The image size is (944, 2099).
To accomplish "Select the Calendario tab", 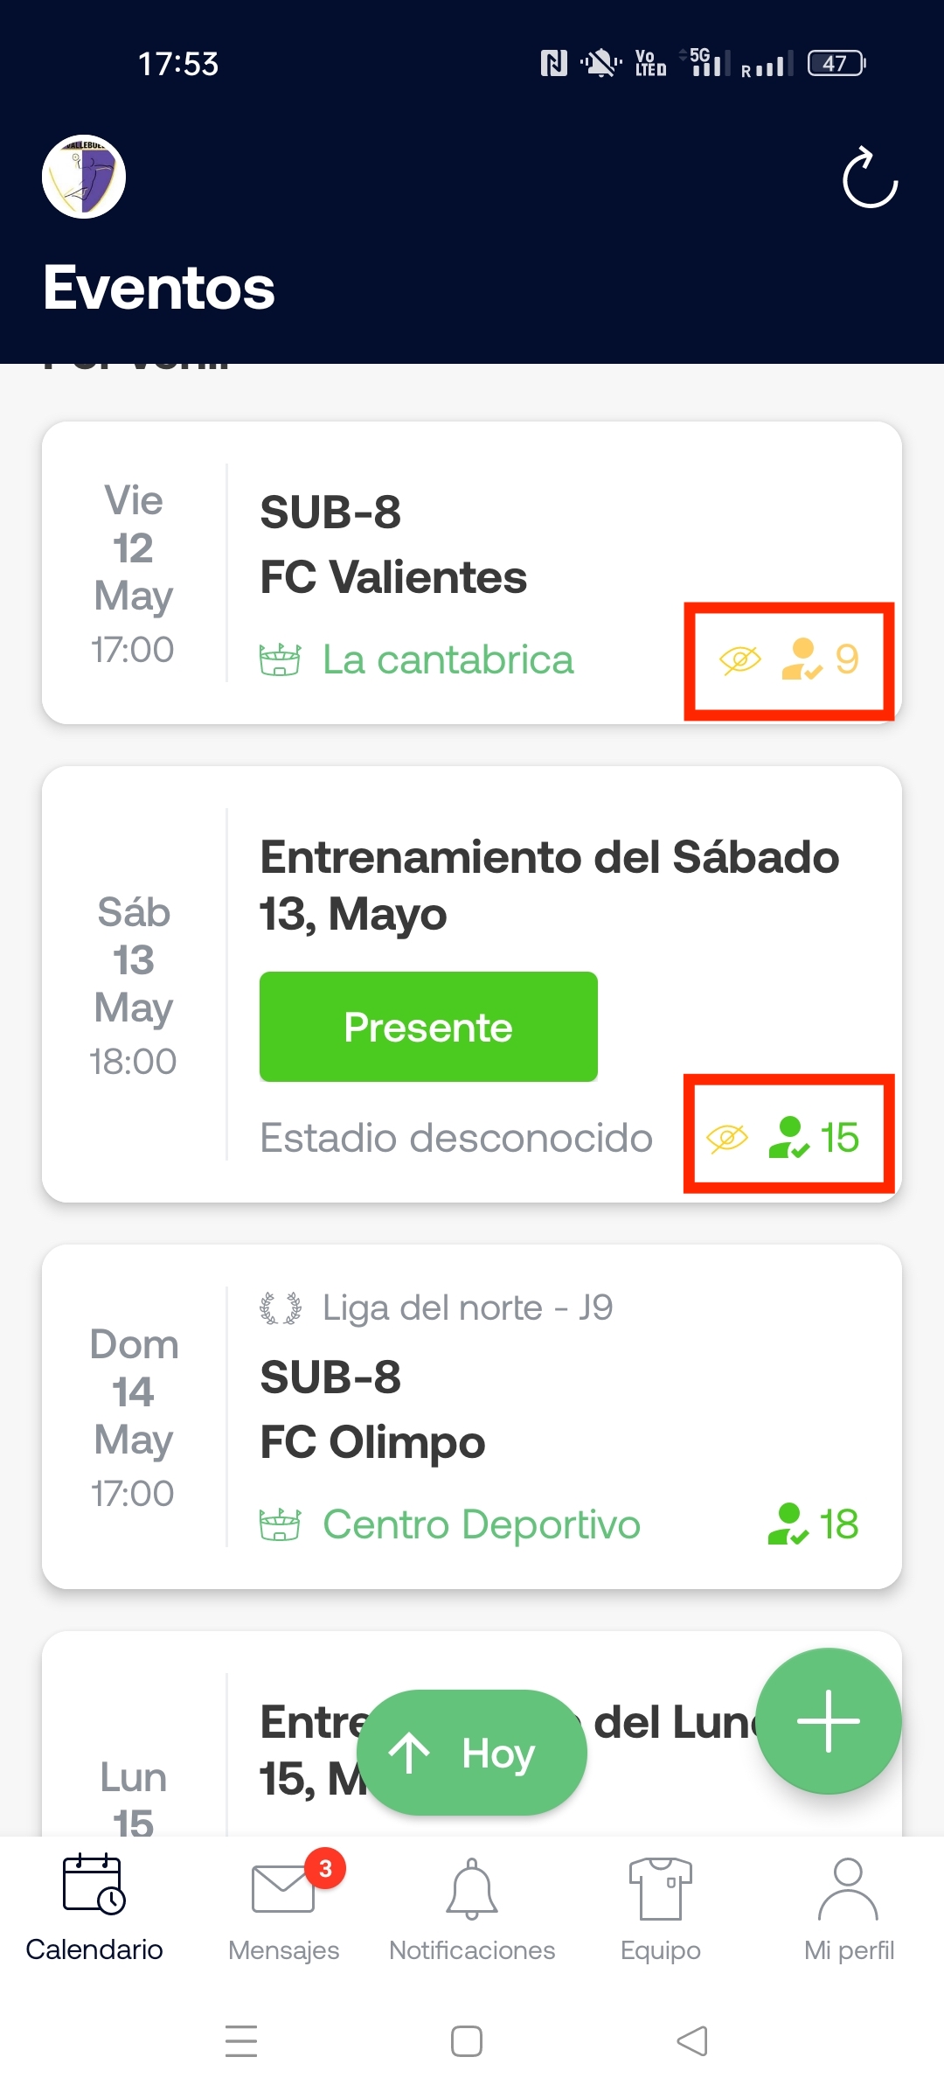I will 94,1908.
